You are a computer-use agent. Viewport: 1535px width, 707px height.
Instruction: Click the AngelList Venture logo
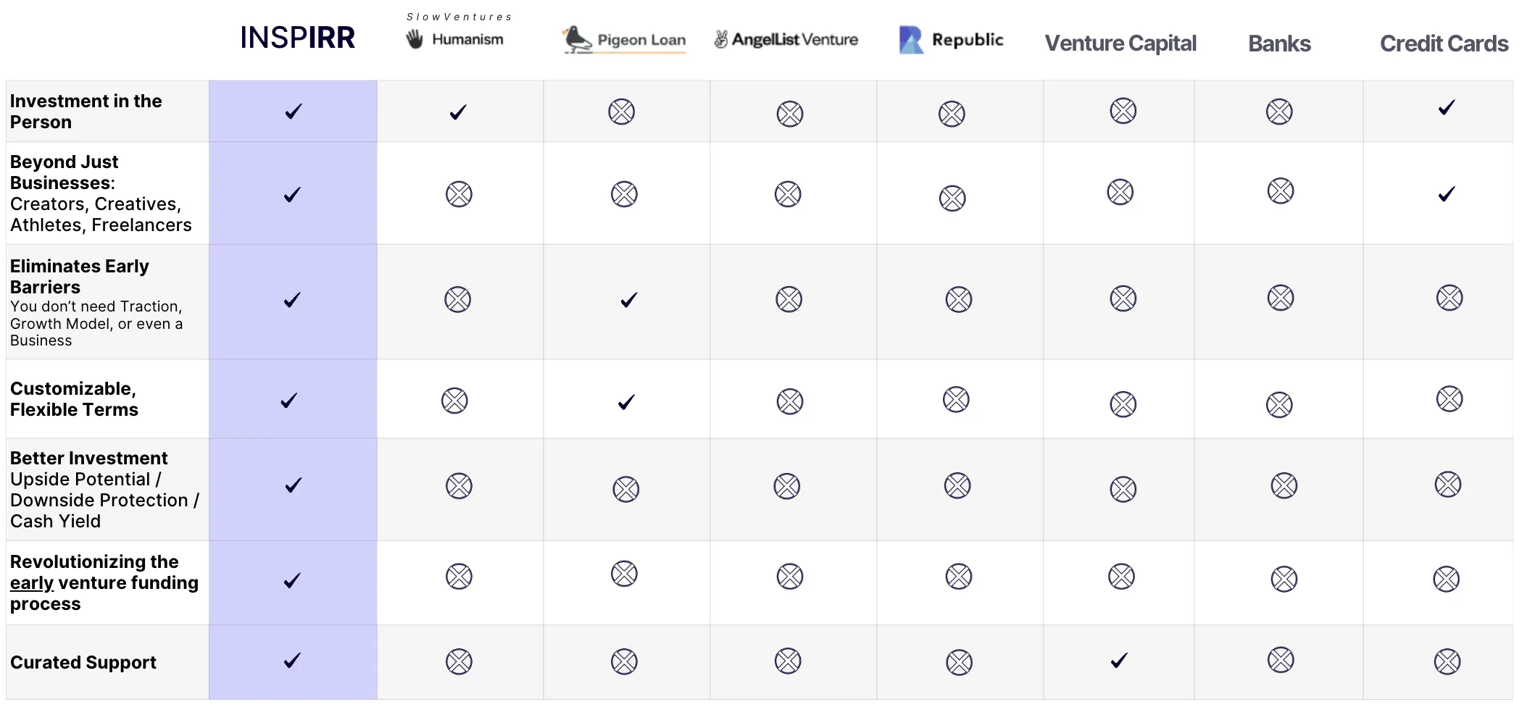[x=786, y=39]
